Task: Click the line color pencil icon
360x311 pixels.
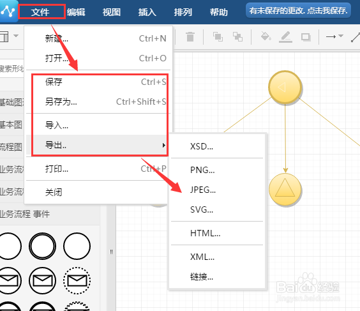Action: coord(285,37)
